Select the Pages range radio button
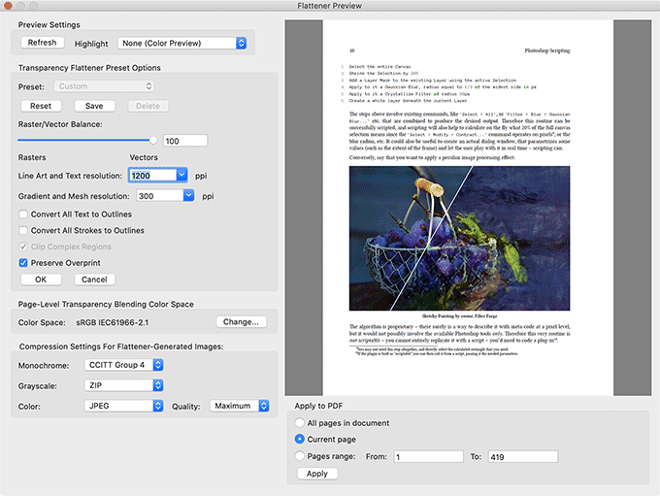This screenshot has height=496, width=660. [x=299, y=455]
